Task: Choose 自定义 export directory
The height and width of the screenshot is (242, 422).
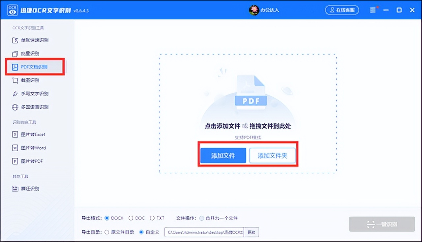Action: tap(141, 232)
